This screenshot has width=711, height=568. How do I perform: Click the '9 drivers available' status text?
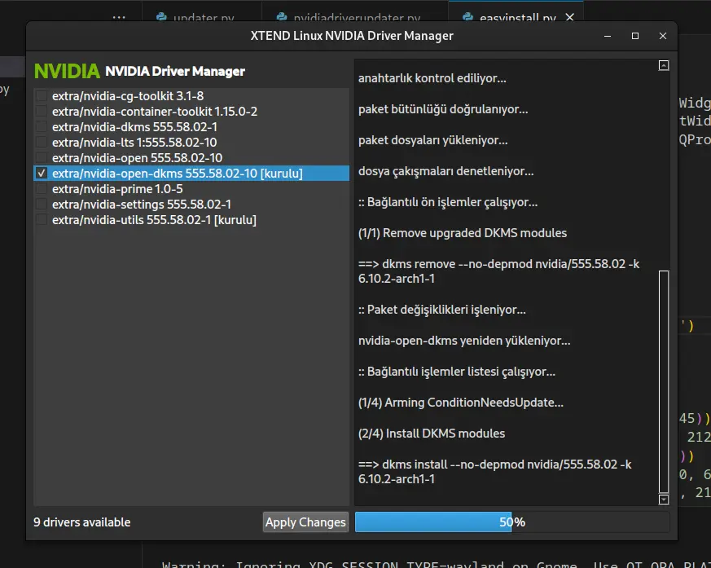coord(82,522)
